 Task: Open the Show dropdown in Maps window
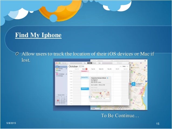[95, 108]
